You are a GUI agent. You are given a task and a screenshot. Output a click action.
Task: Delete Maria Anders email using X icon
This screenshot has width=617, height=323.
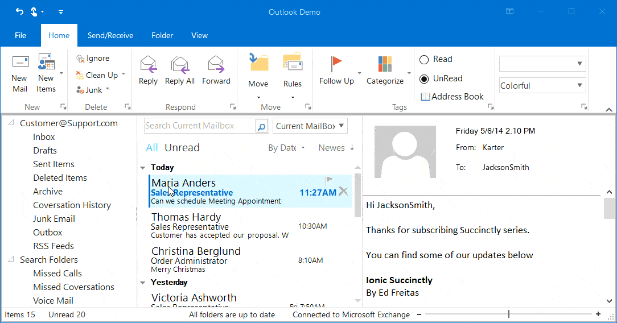tap(343, 192)
